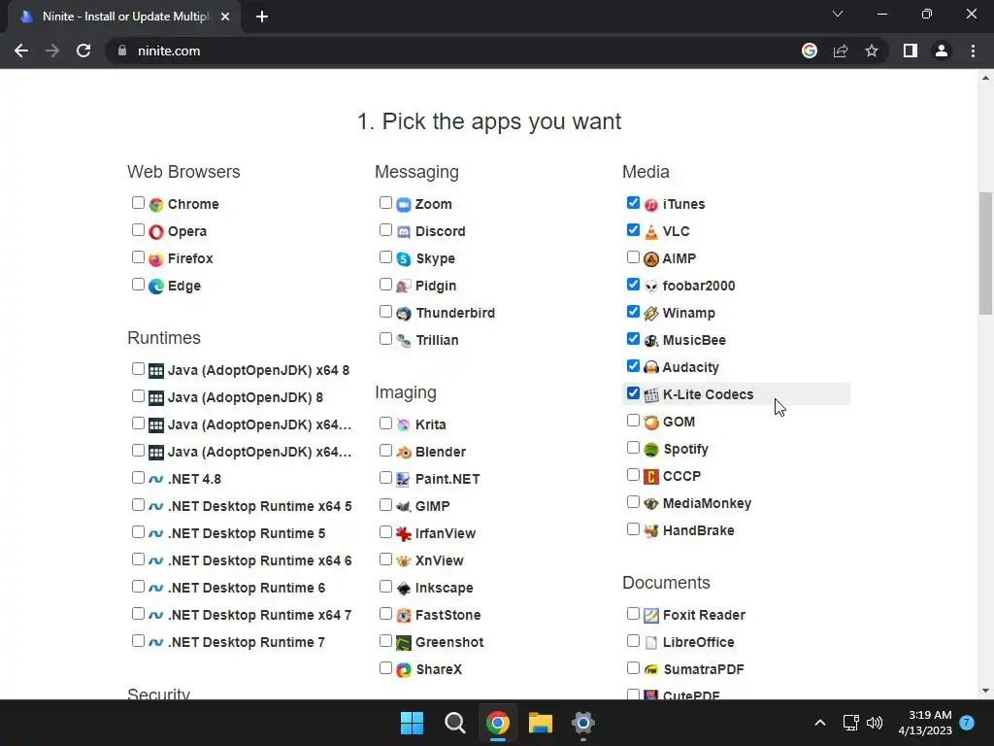Open the Chrome profile button

(x=942, y=51)
